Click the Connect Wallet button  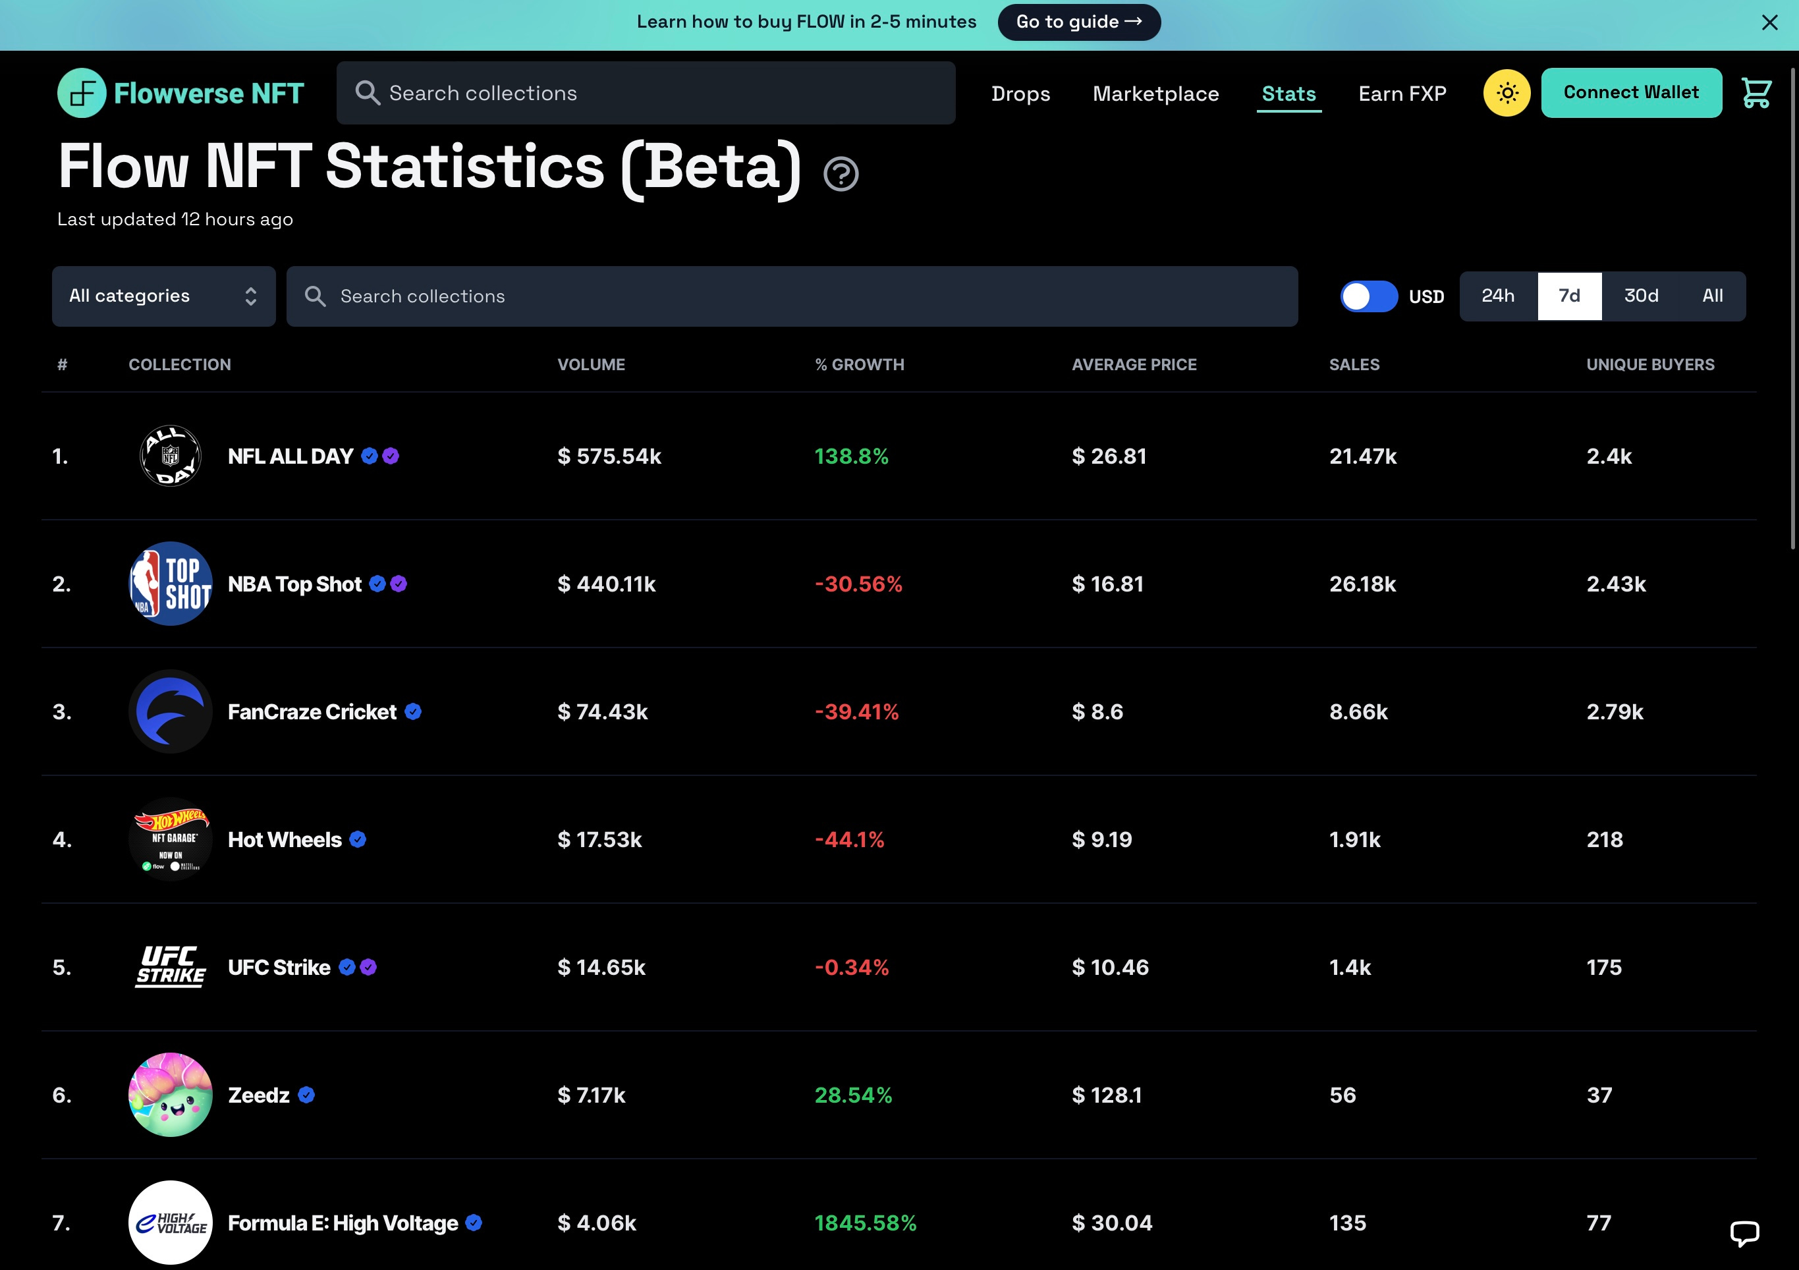1630,94
